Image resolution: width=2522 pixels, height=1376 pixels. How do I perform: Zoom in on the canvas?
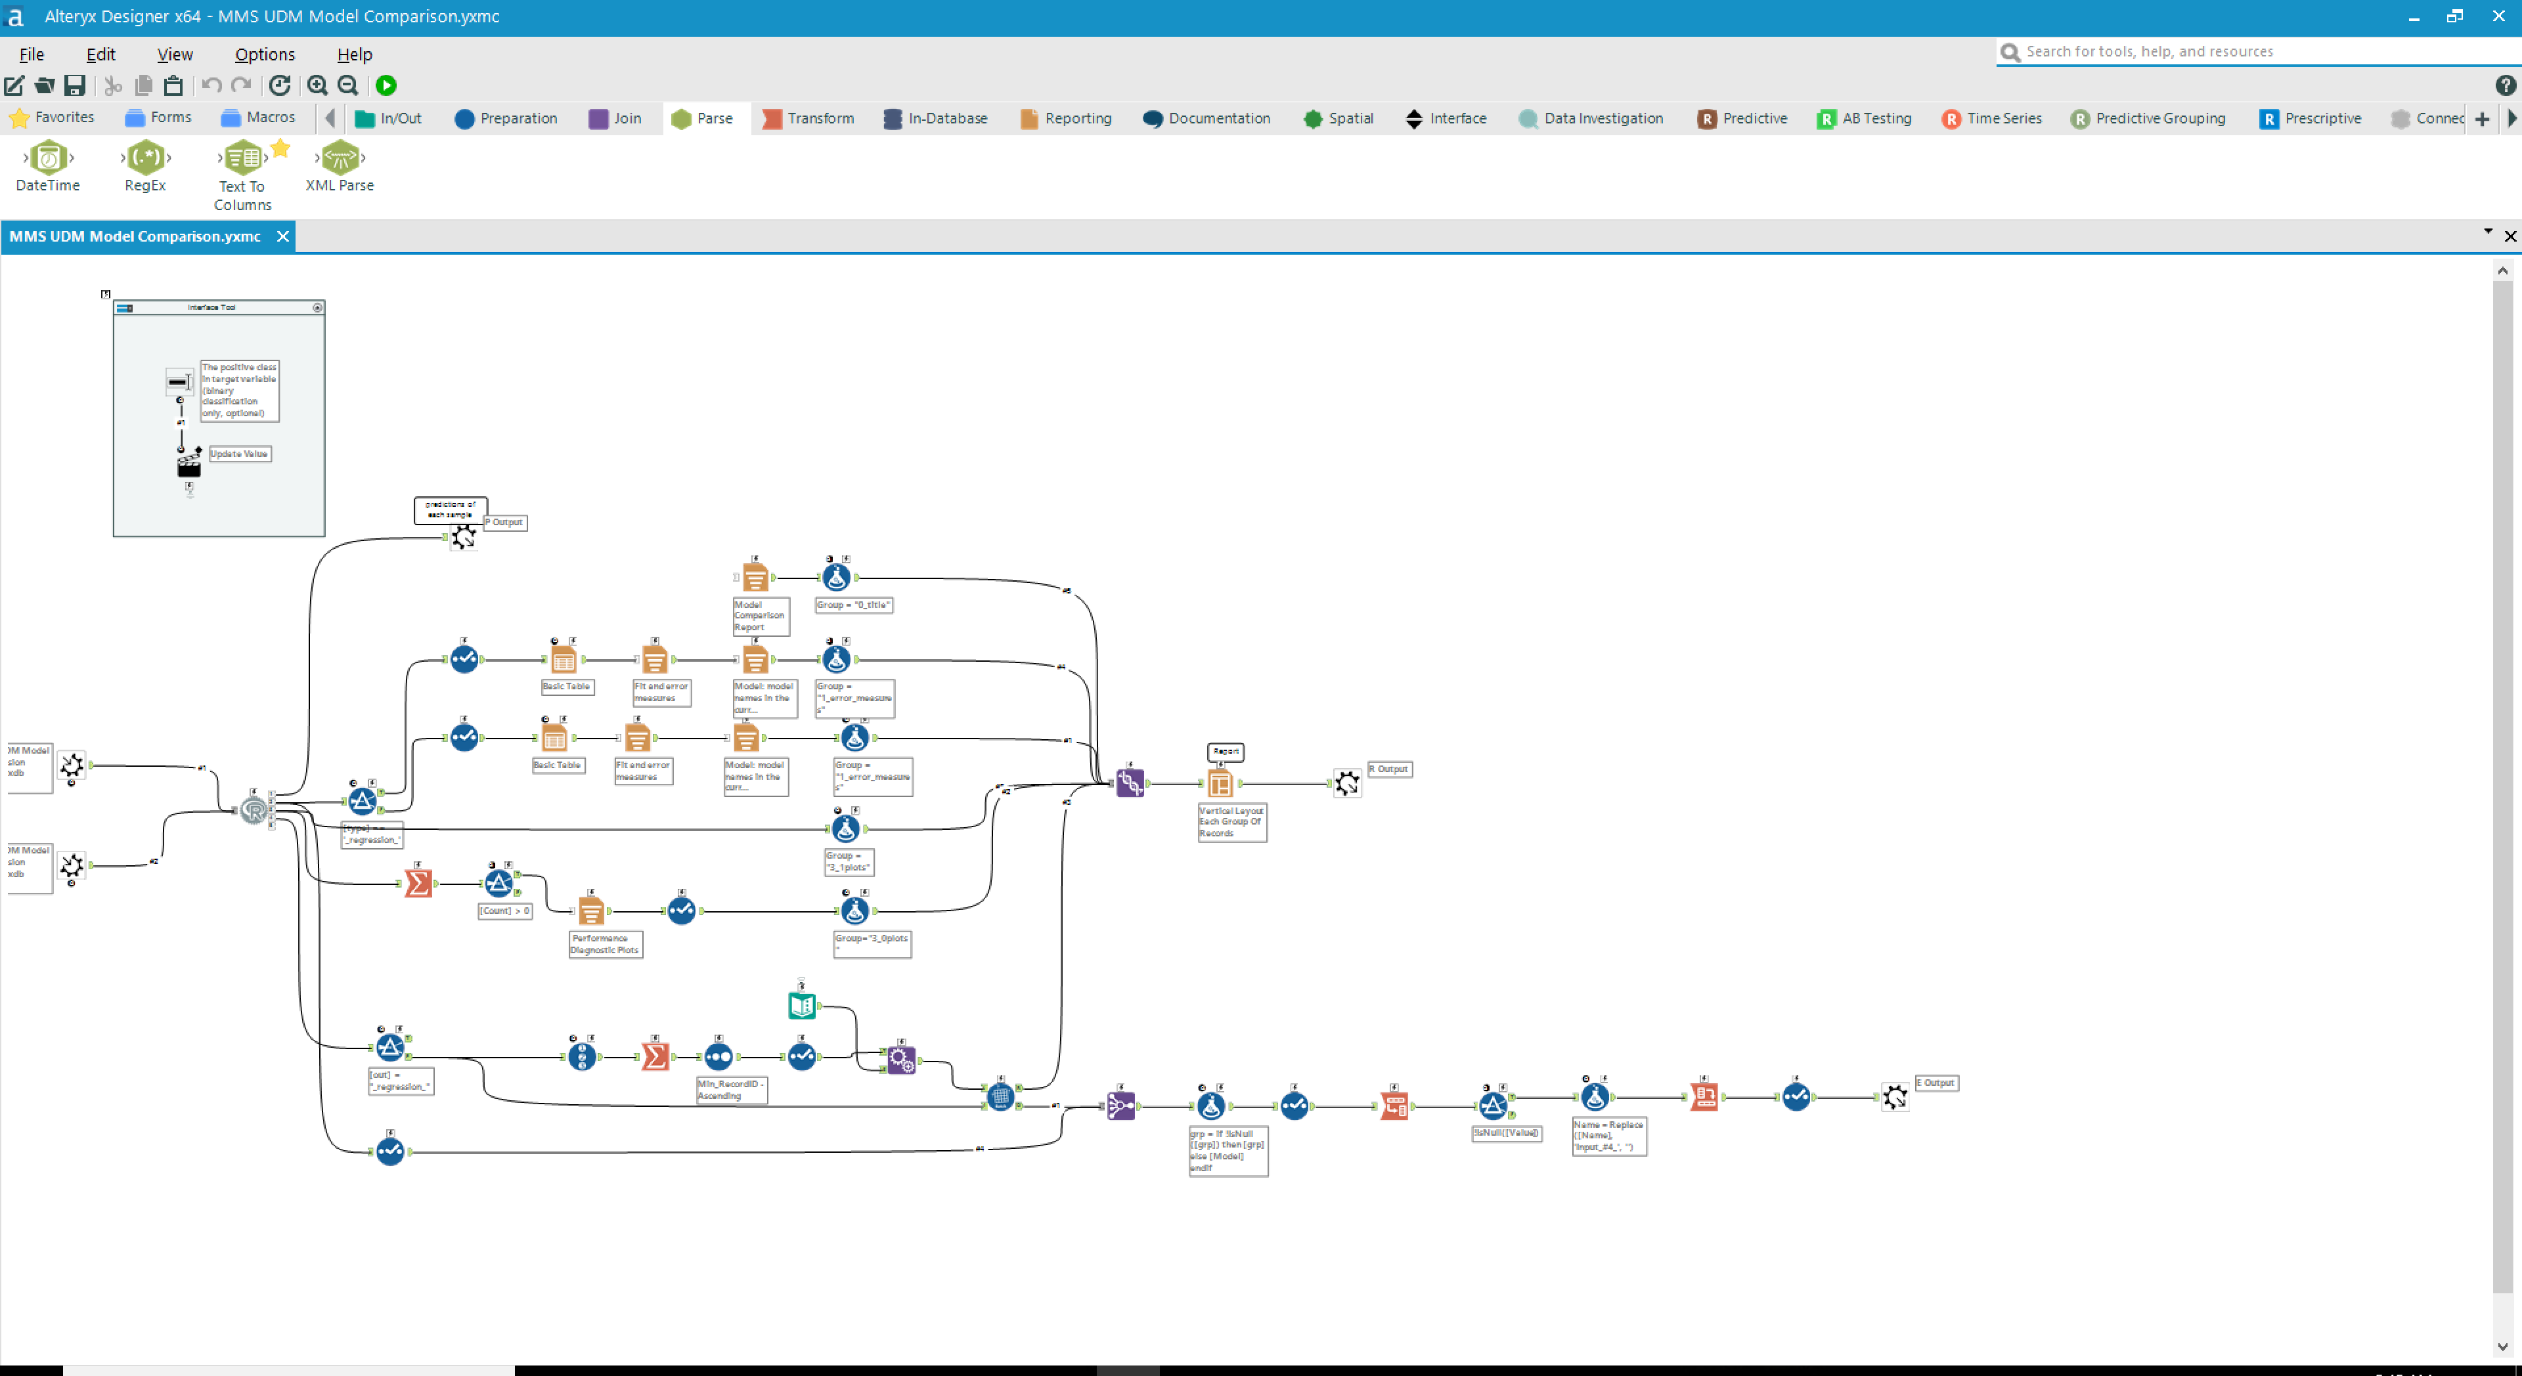(317, 86)
